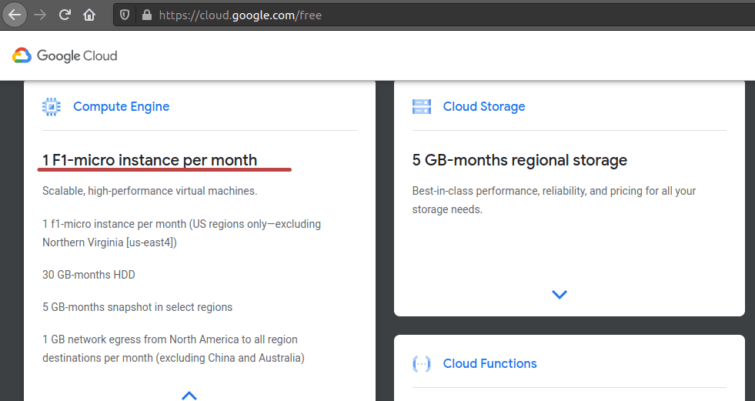The height and width of the screenshot is (401, 755).
Task: Collapse the Compute Engine card details
Action: coord(189,395)
